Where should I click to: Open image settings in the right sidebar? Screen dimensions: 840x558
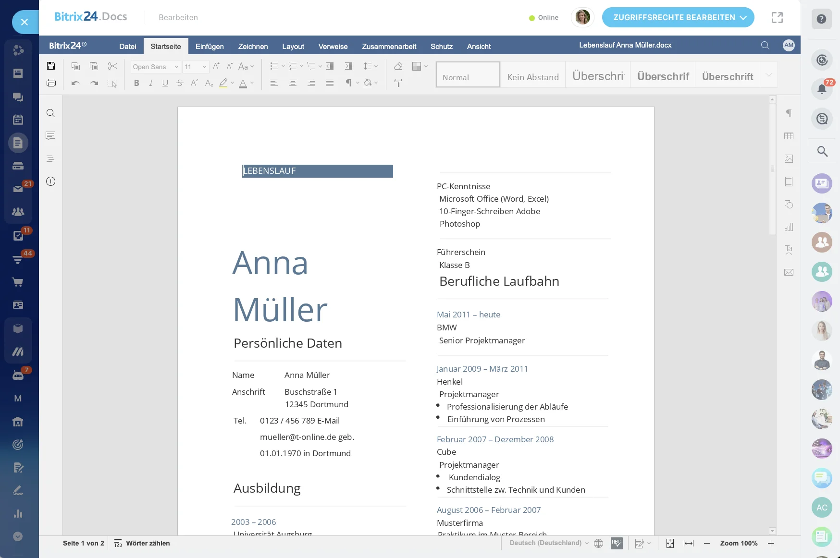coord(789,159)
